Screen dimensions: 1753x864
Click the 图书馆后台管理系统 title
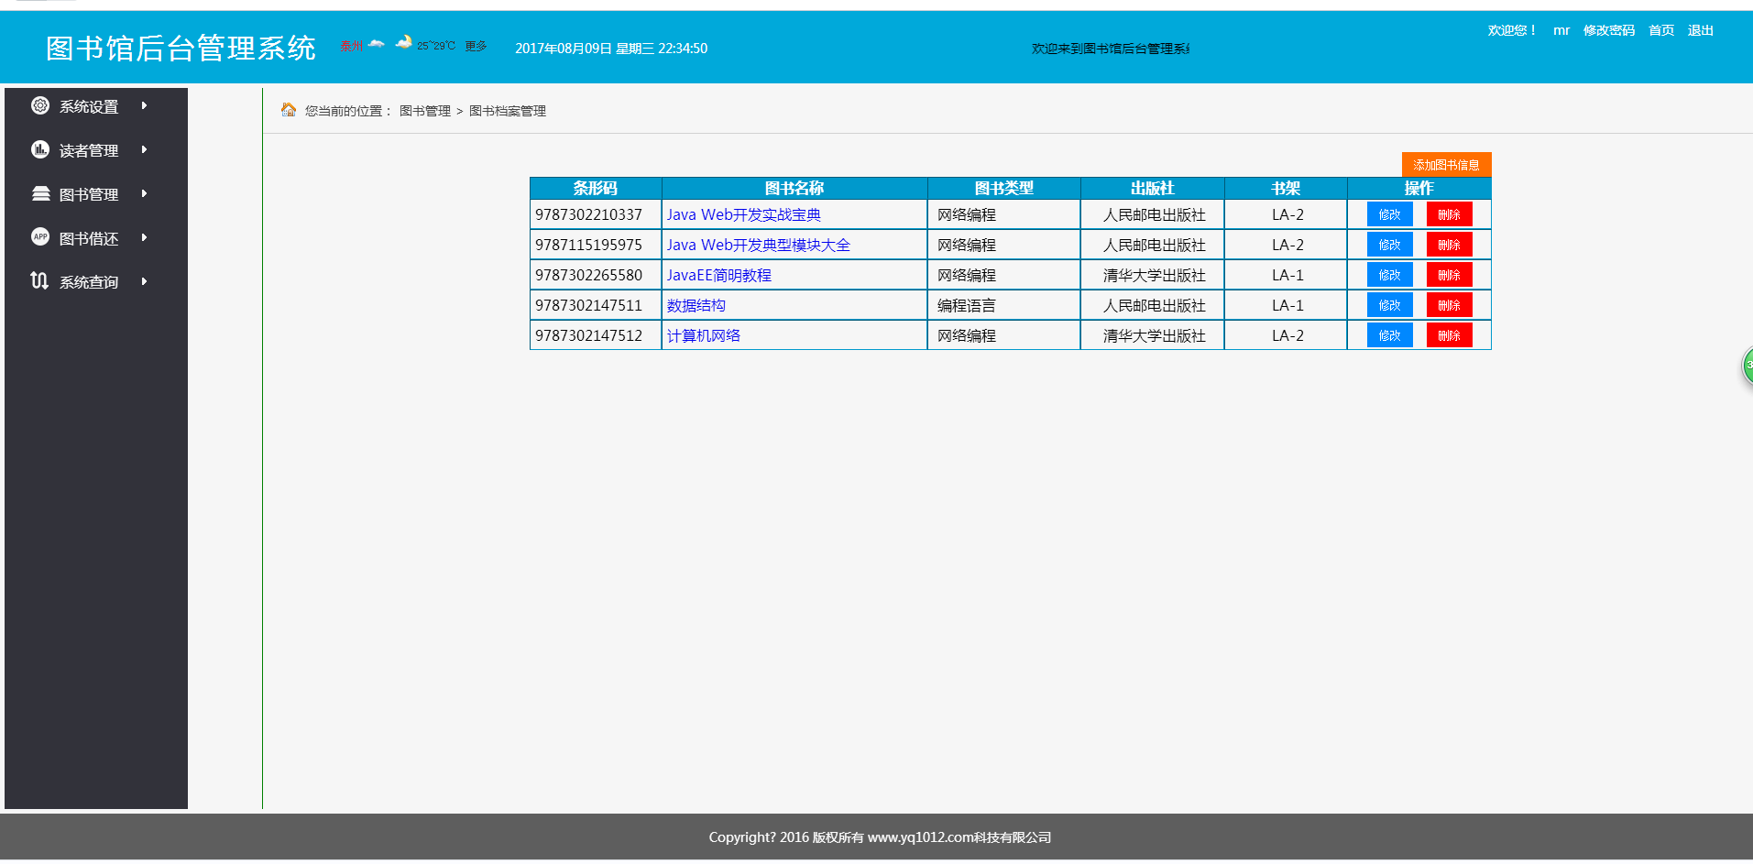tap(181, 48)
